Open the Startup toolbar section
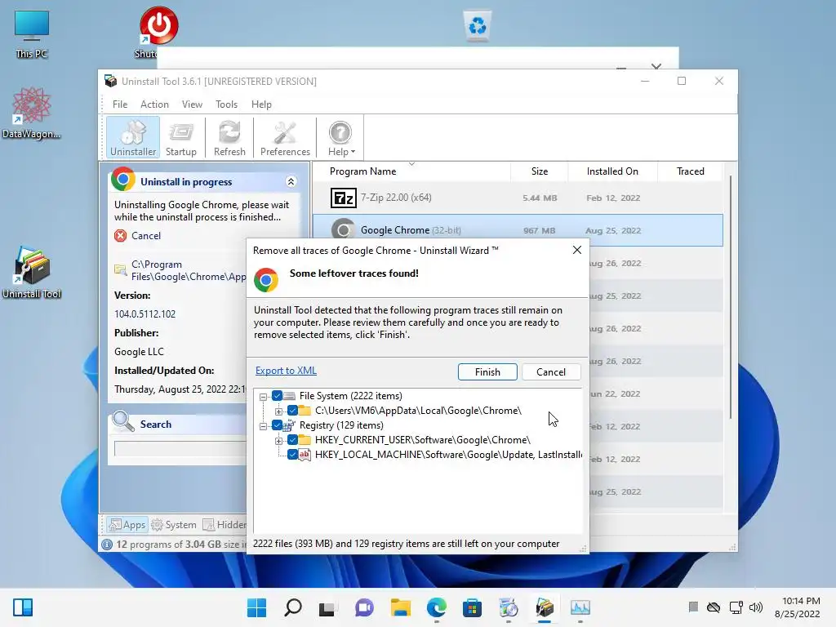The width and height of the screenshot is (836, 627). (x=180, y=137)
